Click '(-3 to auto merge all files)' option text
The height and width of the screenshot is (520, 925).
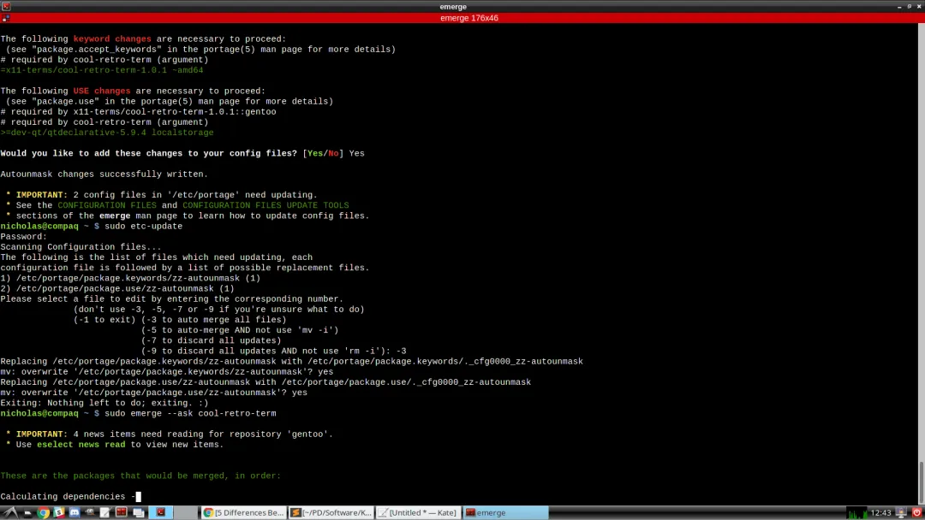(x=213, y=320)
